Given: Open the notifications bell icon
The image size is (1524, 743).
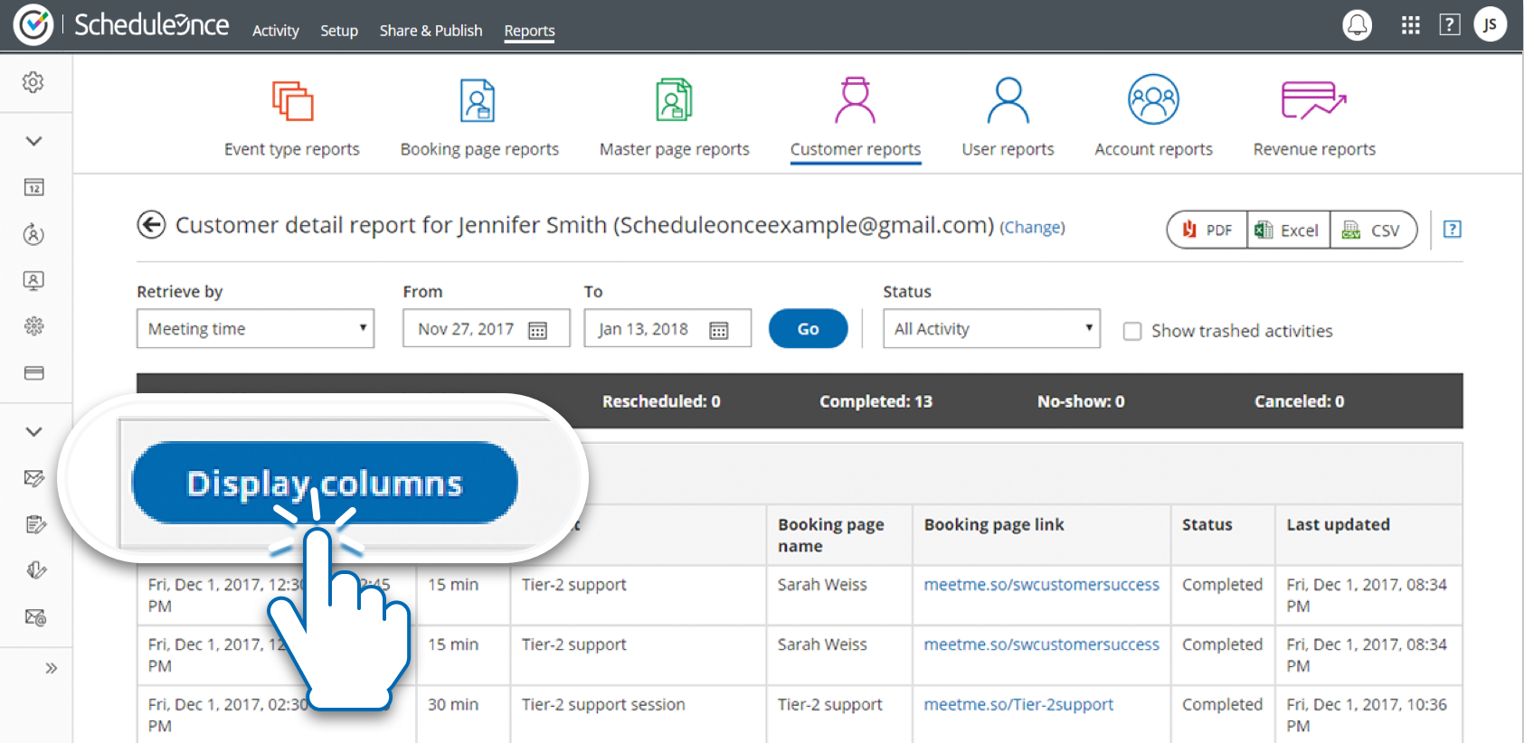Looking at the screenshot, I should point(1357,25).
